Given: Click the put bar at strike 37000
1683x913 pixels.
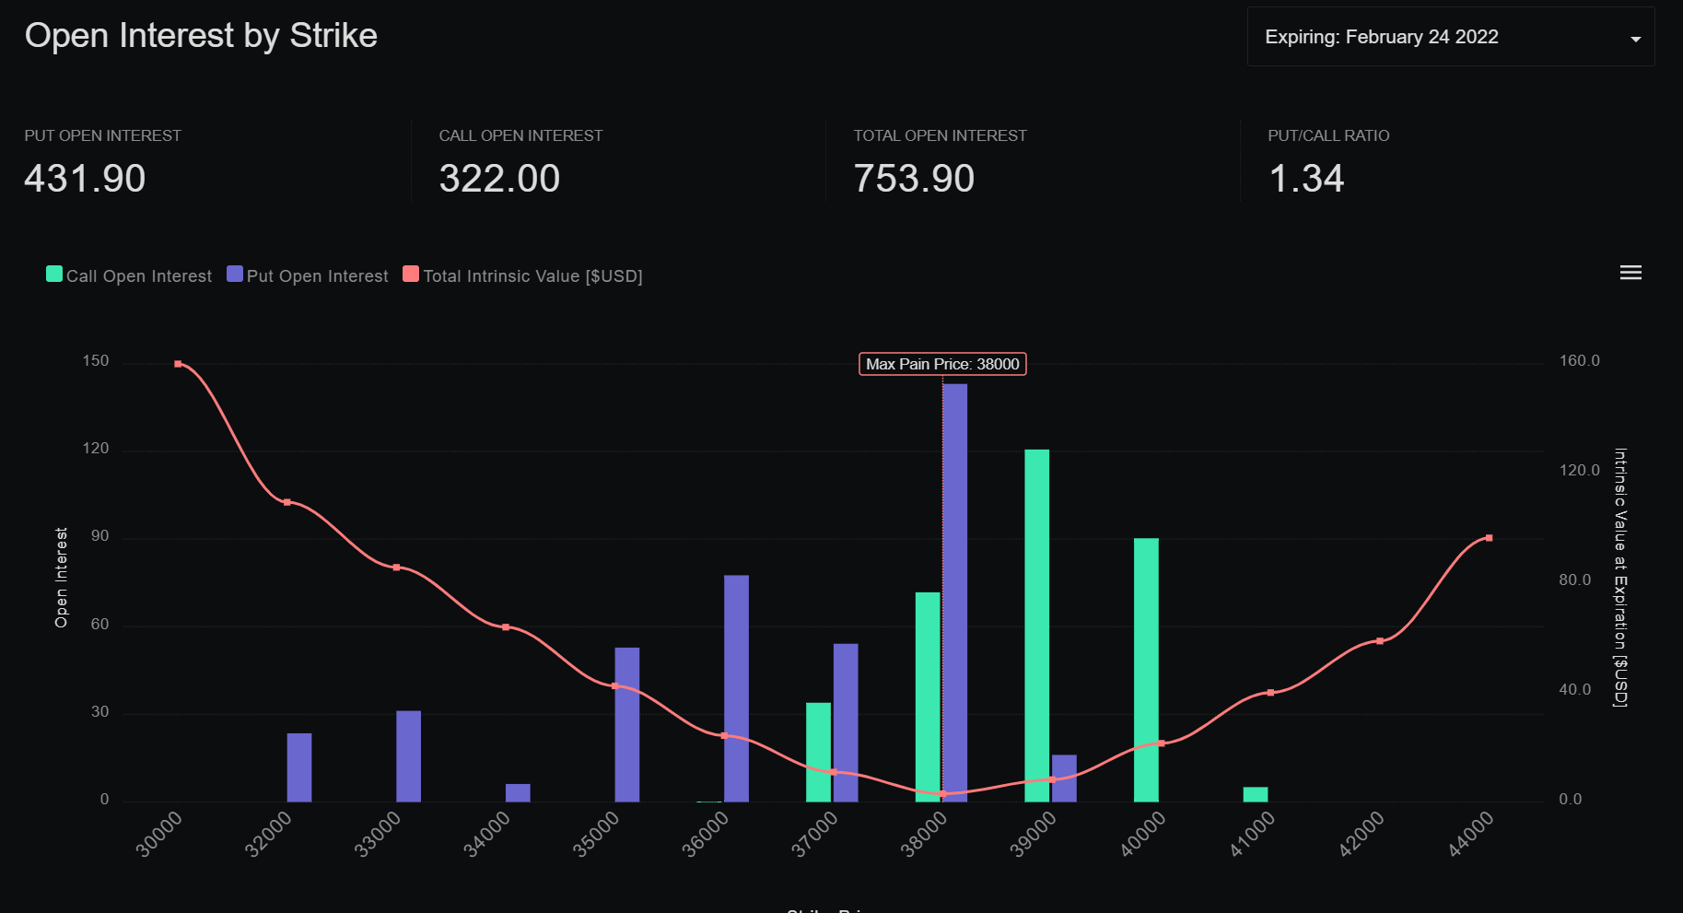Looking at the screenshot, I should (846, 722).
